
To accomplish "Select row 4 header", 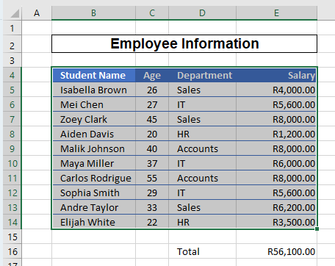I will coord(12,75).
